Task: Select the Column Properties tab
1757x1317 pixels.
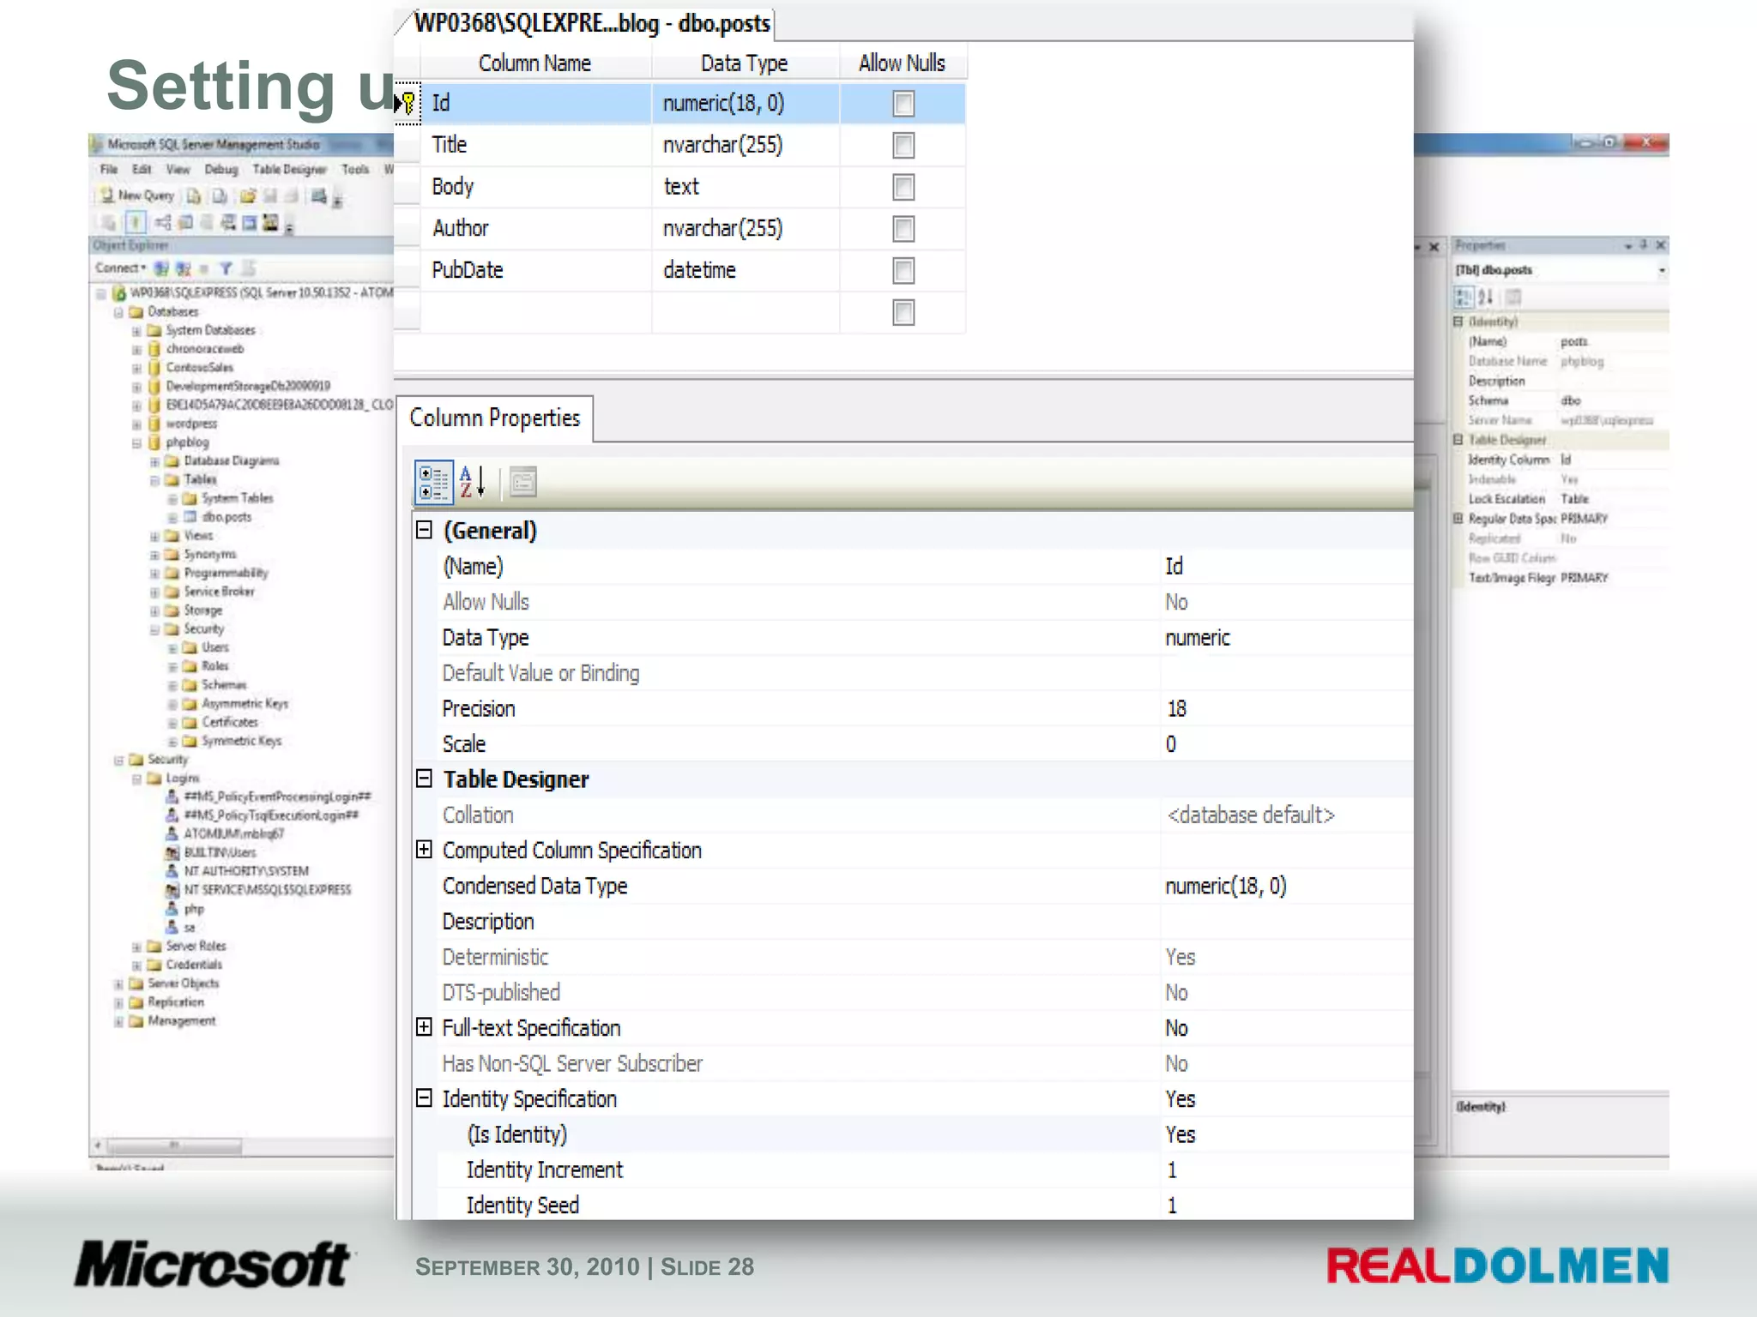Action: [495, 418]
